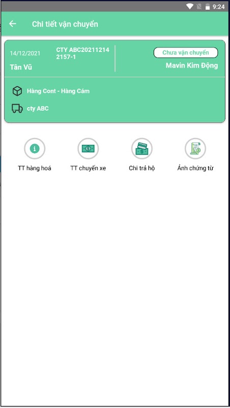
Task: Click the Tân Vũ origin text
Action: [x=21, y=67]
